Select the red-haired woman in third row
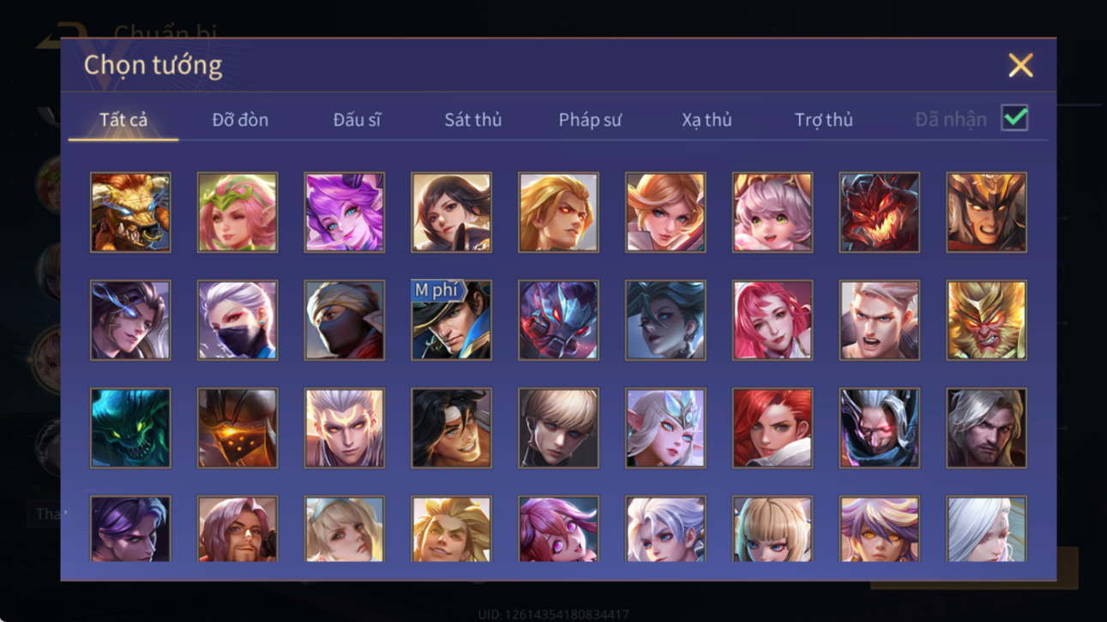1107x622 pixels. (772, 428)
